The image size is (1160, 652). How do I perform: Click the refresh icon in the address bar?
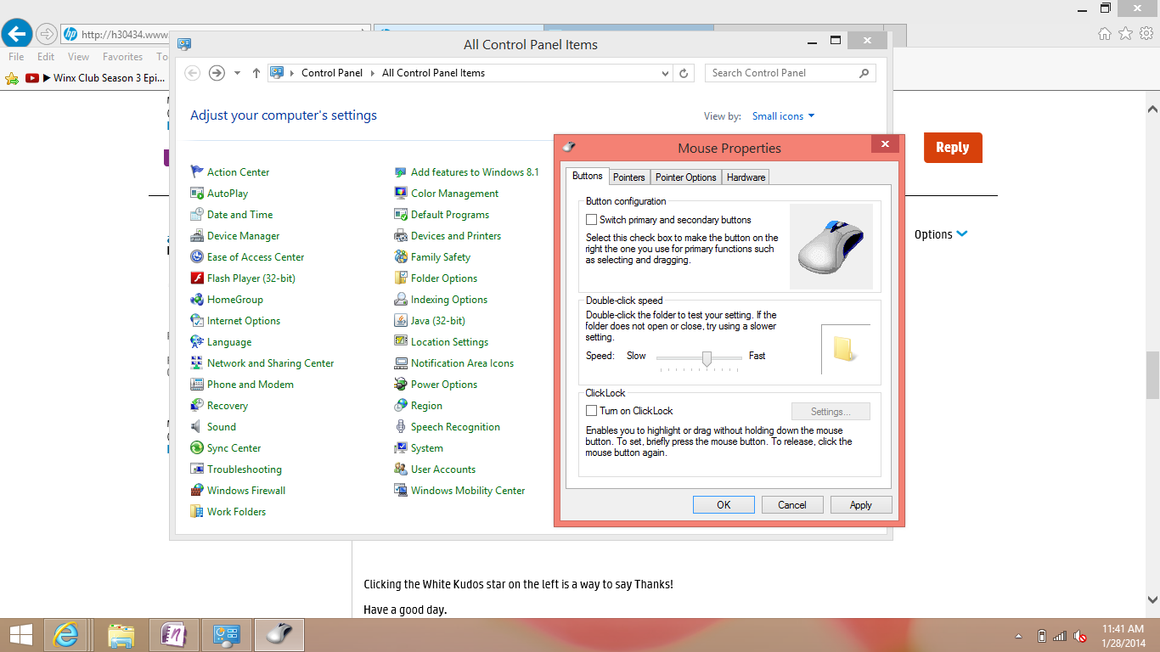click(684, 73)
